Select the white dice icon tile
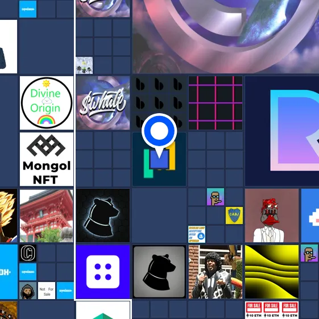The height and width of the screenshot is (319, 319). (x=103, y=272)
